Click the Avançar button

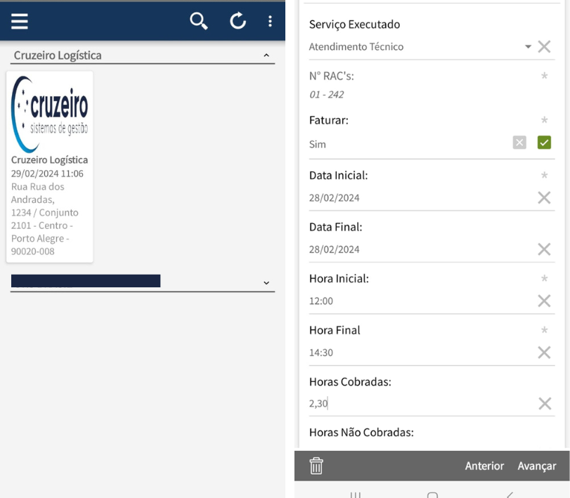(x=536, y=466)
